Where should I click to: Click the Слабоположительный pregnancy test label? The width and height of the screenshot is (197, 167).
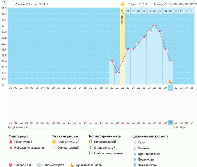(109, 153)
